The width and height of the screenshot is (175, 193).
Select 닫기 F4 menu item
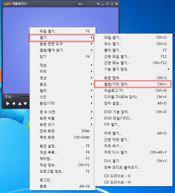click(62, 57)
